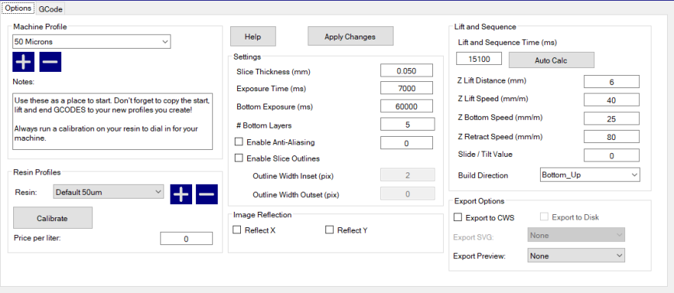
Task: Switch to the GCode tab
Action: [x=50, y=9]
